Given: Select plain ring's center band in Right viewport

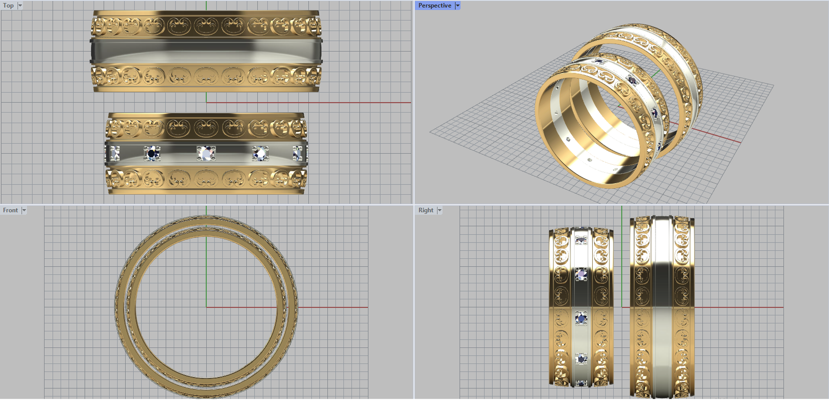Looking at the screenshot, I should 662,306.
